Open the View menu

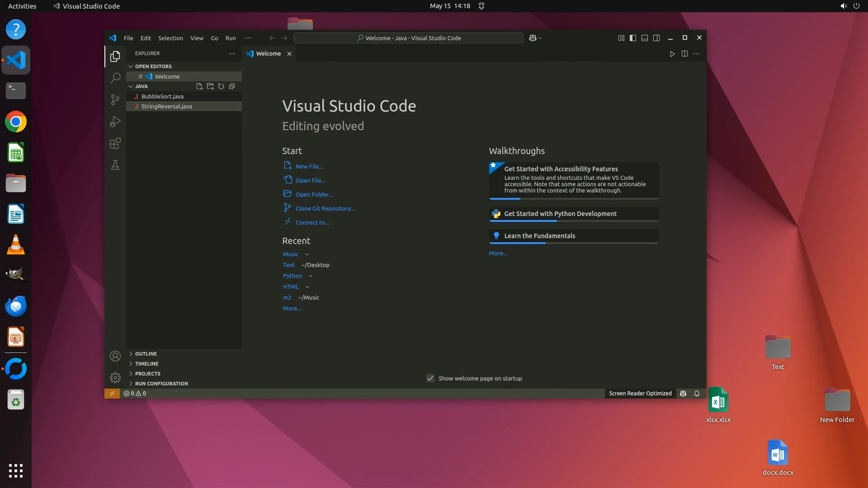(197, 38)
